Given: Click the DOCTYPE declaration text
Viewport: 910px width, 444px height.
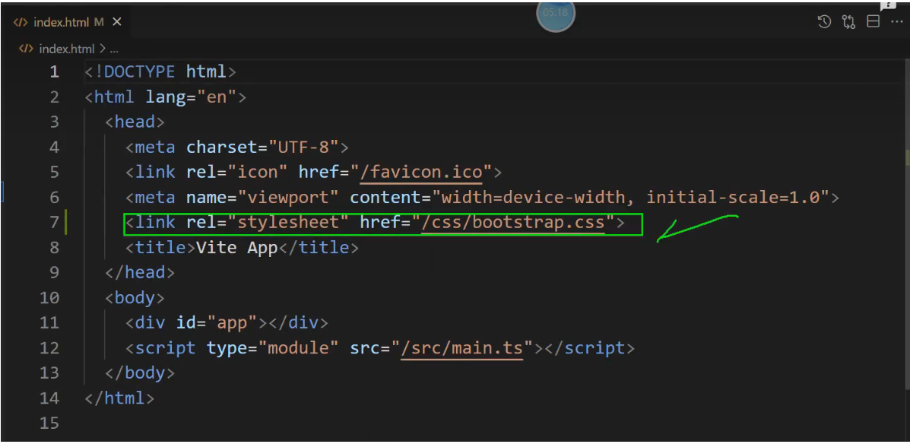Looking at the screenshot, I should [x=160, y=72].
